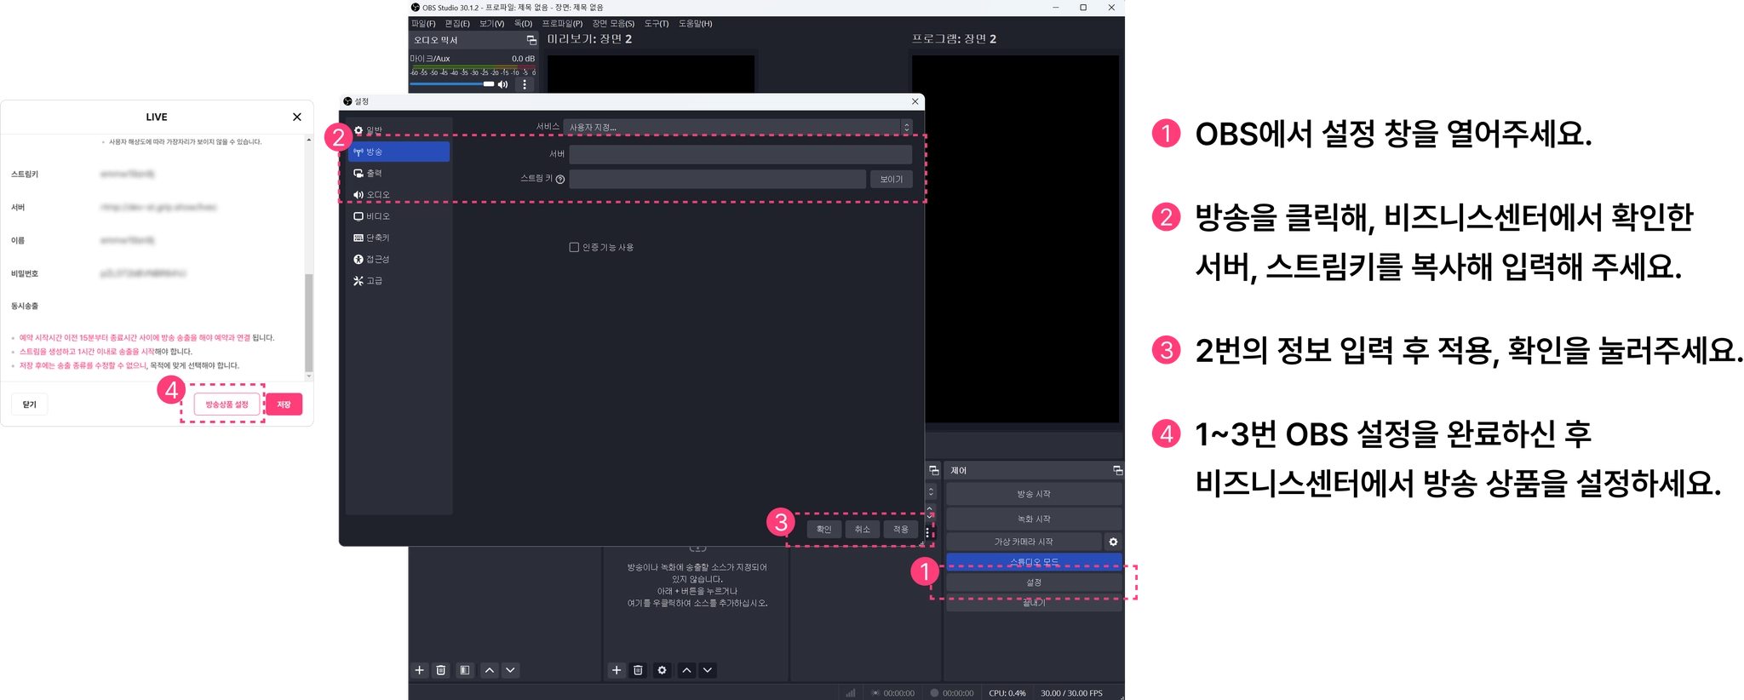Enable 인증 기능 사용 checkbox
Screen dimensions: 1744x700
tap(574, 247)
